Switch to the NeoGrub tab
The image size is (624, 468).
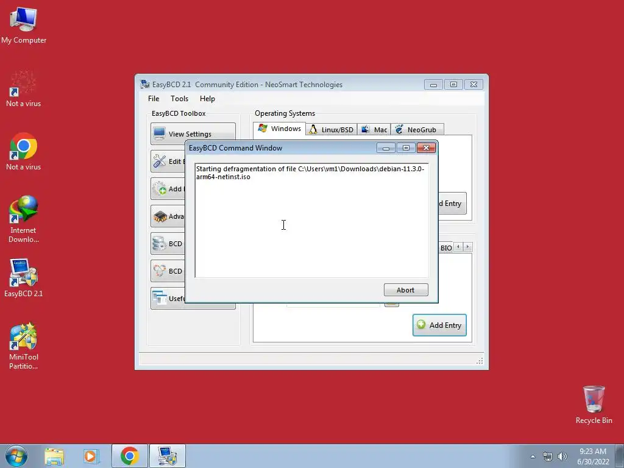[417, 129]
